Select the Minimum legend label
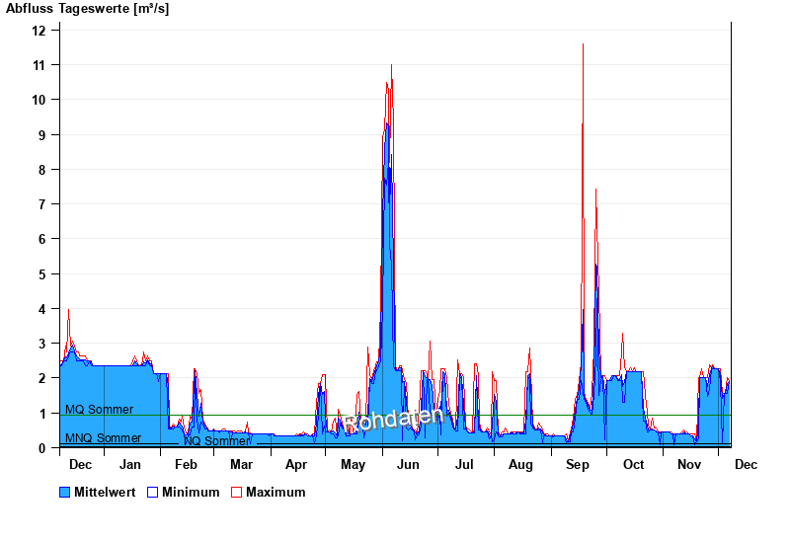This screenshot has height=543, width=790. pos(191,492)
